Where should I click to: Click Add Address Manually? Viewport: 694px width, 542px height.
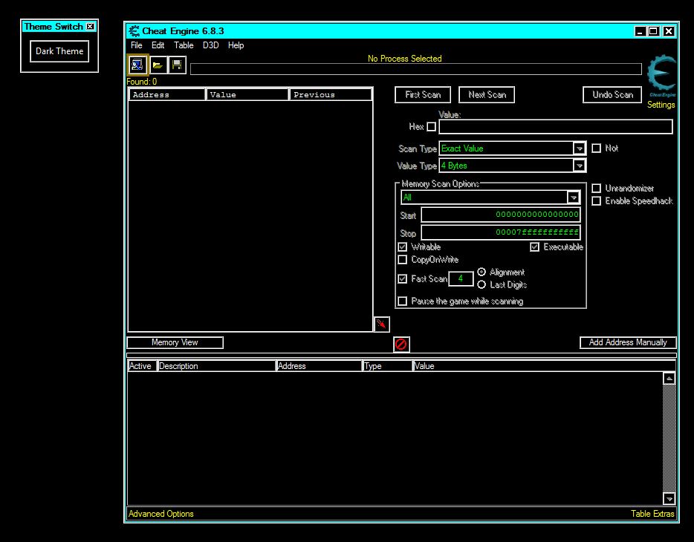pyautogui.click(x=628, y=342)
